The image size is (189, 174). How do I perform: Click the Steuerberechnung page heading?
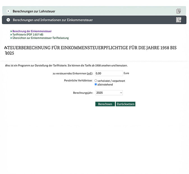pos(91,50)
